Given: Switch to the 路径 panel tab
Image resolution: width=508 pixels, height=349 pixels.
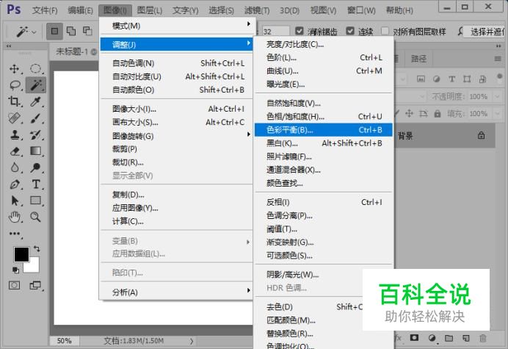Looking at the screenshot, I should click(x=418, y=59).
